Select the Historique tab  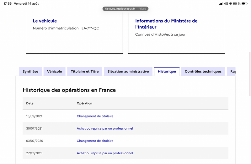tap(167, 72)
